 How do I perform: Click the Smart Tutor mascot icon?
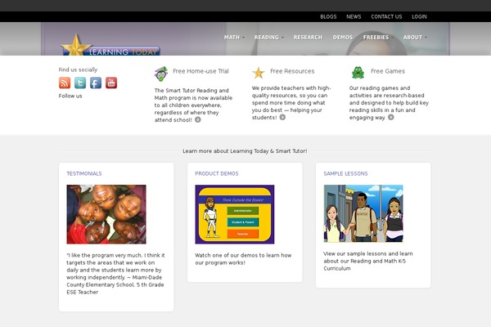click(x=161, y=74)
